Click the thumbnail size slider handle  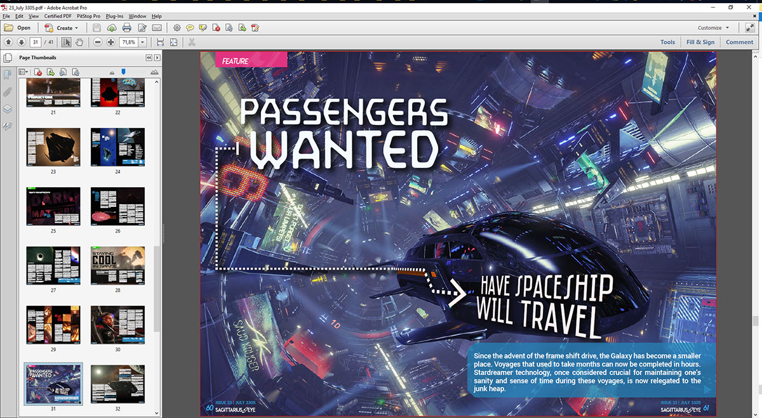(x=123, y=72)
